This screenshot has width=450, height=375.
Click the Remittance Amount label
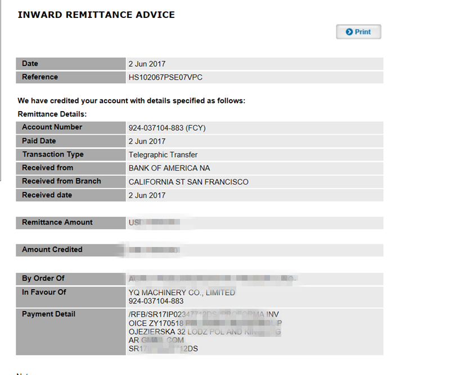pos(57,222)
